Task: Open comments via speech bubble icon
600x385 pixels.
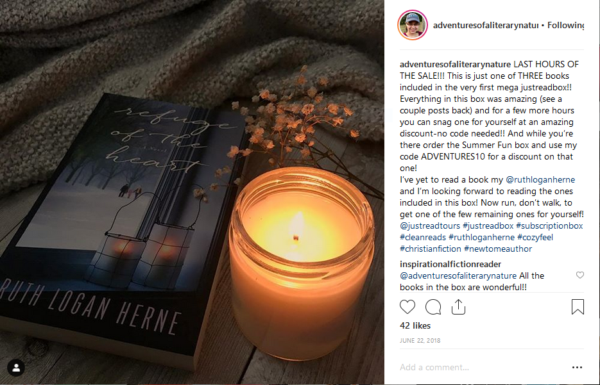Action: (433, 307)
